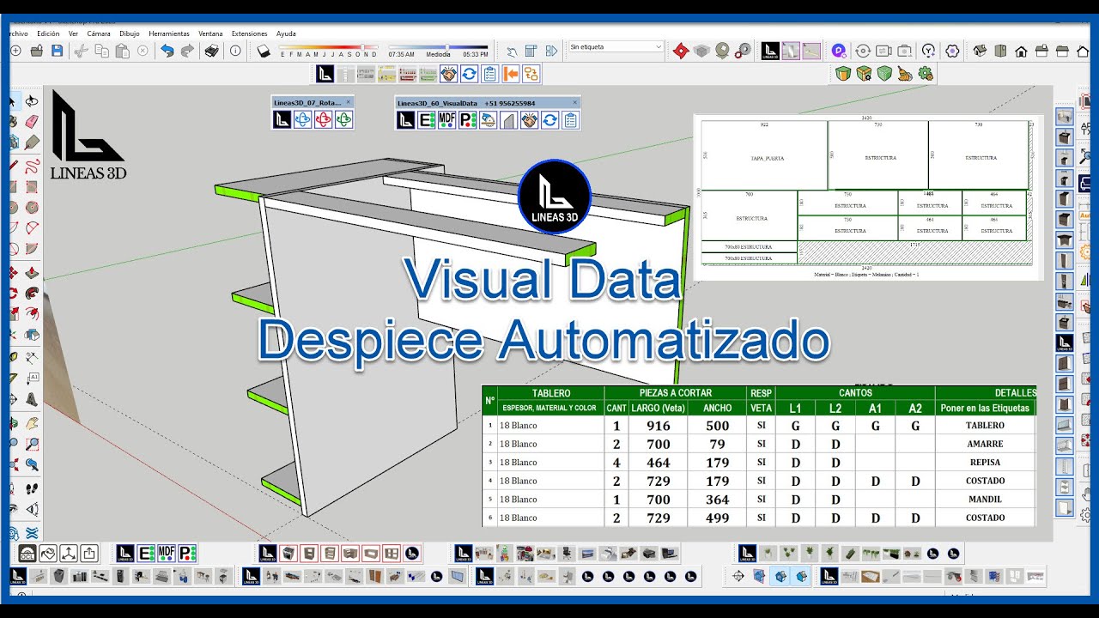The image size is (1099, 618).
Task: Click the Model Info icon
Action: coord(235,51)
